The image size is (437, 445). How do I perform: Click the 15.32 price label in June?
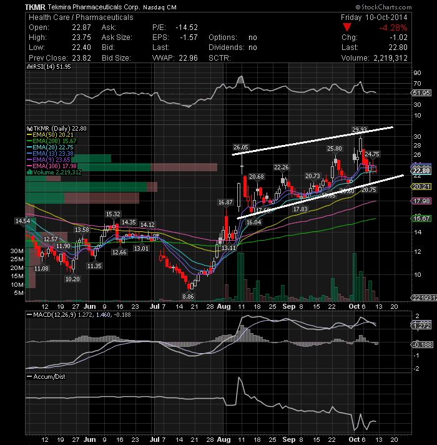(x=113, y=214)
